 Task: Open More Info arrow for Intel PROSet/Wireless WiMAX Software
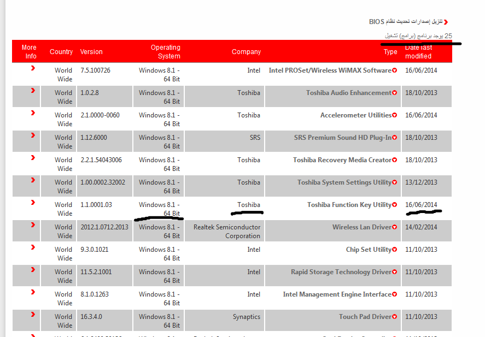pos(33,68)
